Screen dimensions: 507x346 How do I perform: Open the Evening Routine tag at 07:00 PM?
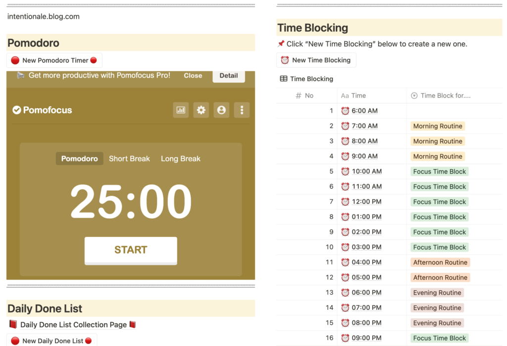pos(437,308)
